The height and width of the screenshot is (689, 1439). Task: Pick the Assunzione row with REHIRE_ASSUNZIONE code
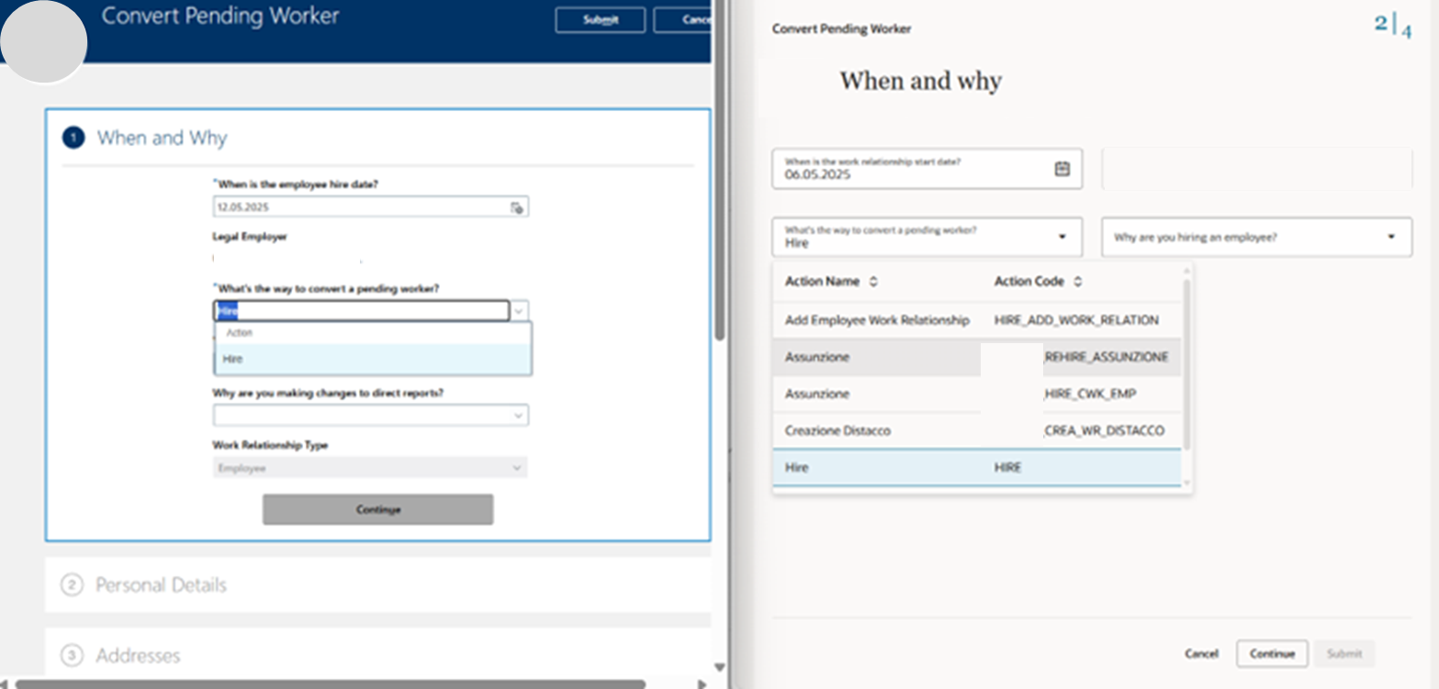point(977,357)
